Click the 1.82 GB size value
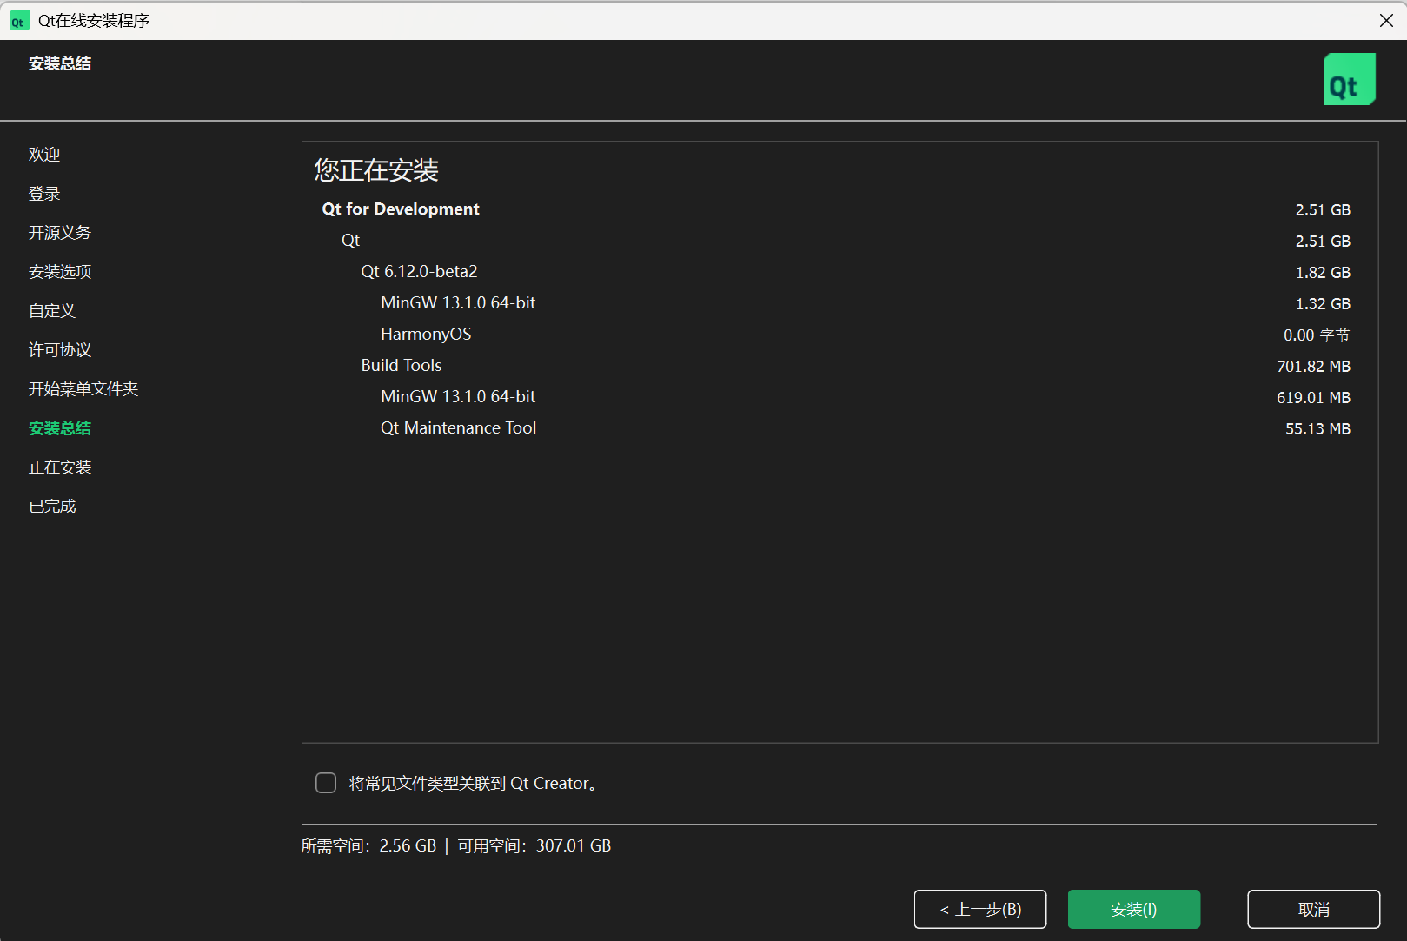The height and width of the screenshot is (941, 1407). click(x=1323, y=273)
